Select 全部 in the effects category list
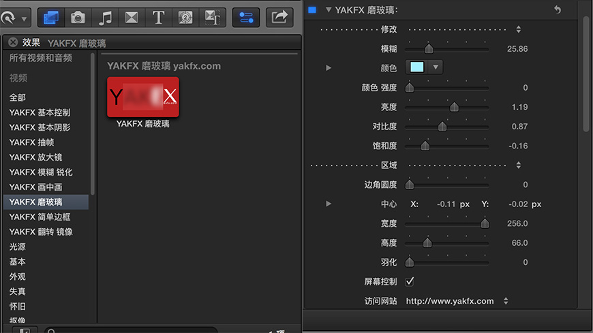 click(x=18, y=97)
